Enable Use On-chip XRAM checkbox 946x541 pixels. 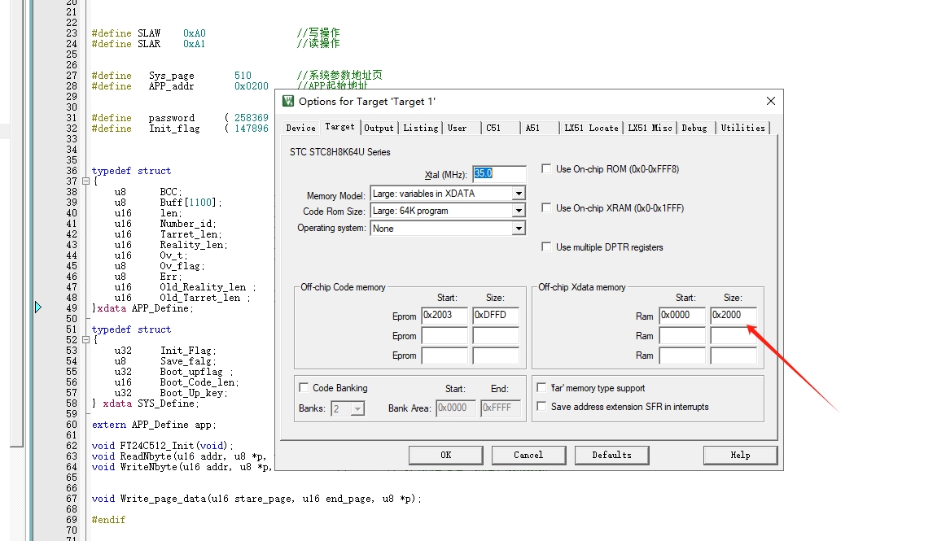(x=546, y=208)
